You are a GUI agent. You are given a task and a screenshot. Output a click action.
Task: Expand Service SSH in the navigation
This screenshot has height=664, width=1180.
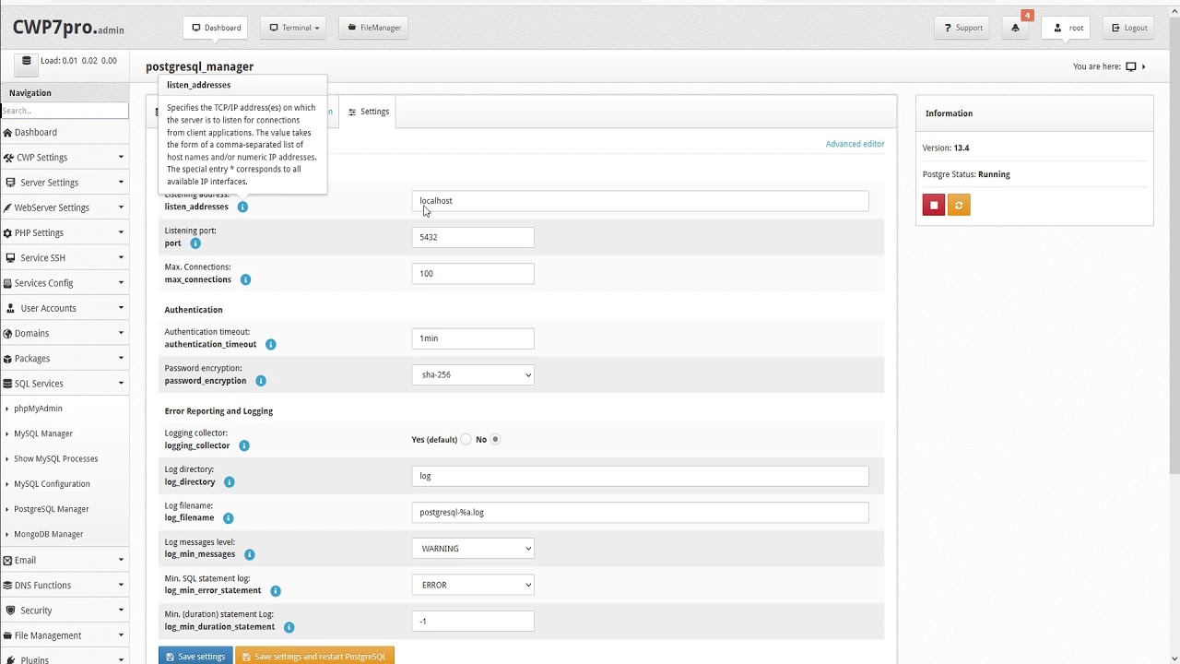pyautogui.click(x=65, y=258)
